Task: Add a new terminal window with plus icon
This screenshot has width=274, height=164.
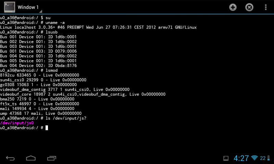Action: (x=233, y=7)
